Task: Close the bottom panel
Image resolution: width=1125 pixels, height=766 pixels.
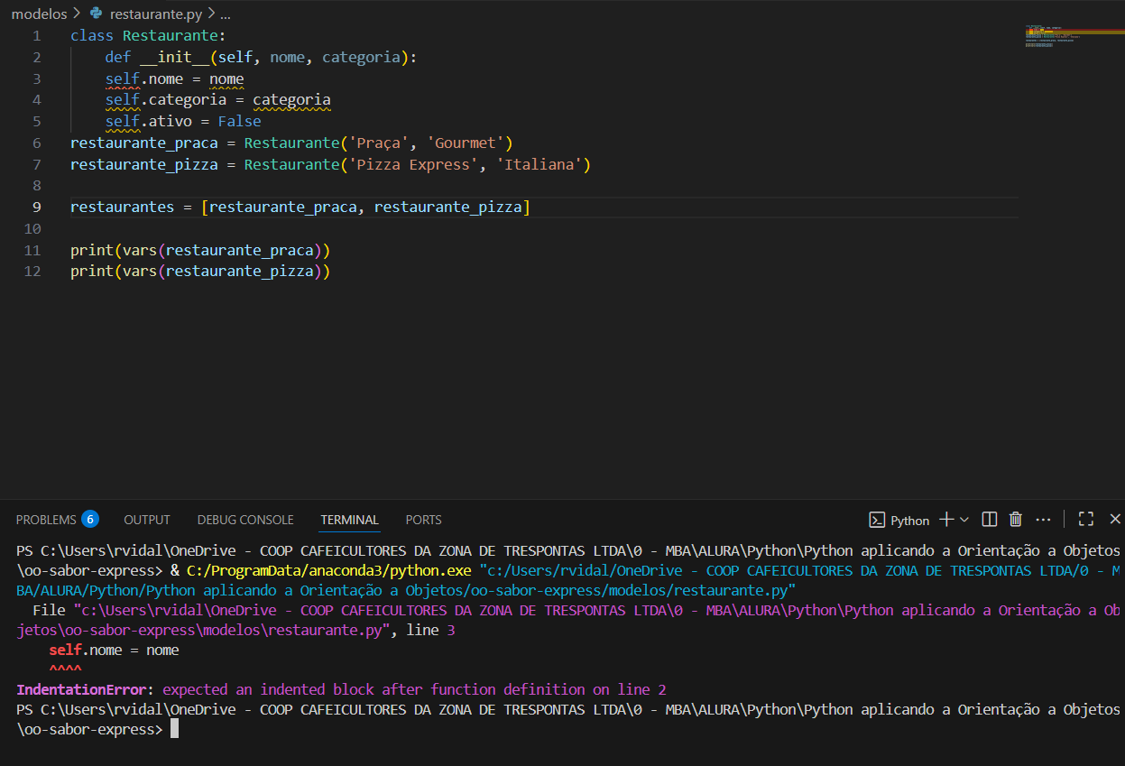Action: [x=1115, y=519]
